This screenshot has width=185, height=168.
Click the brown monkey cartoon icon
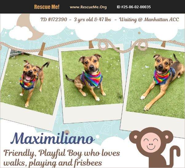[x=155, y=147]
